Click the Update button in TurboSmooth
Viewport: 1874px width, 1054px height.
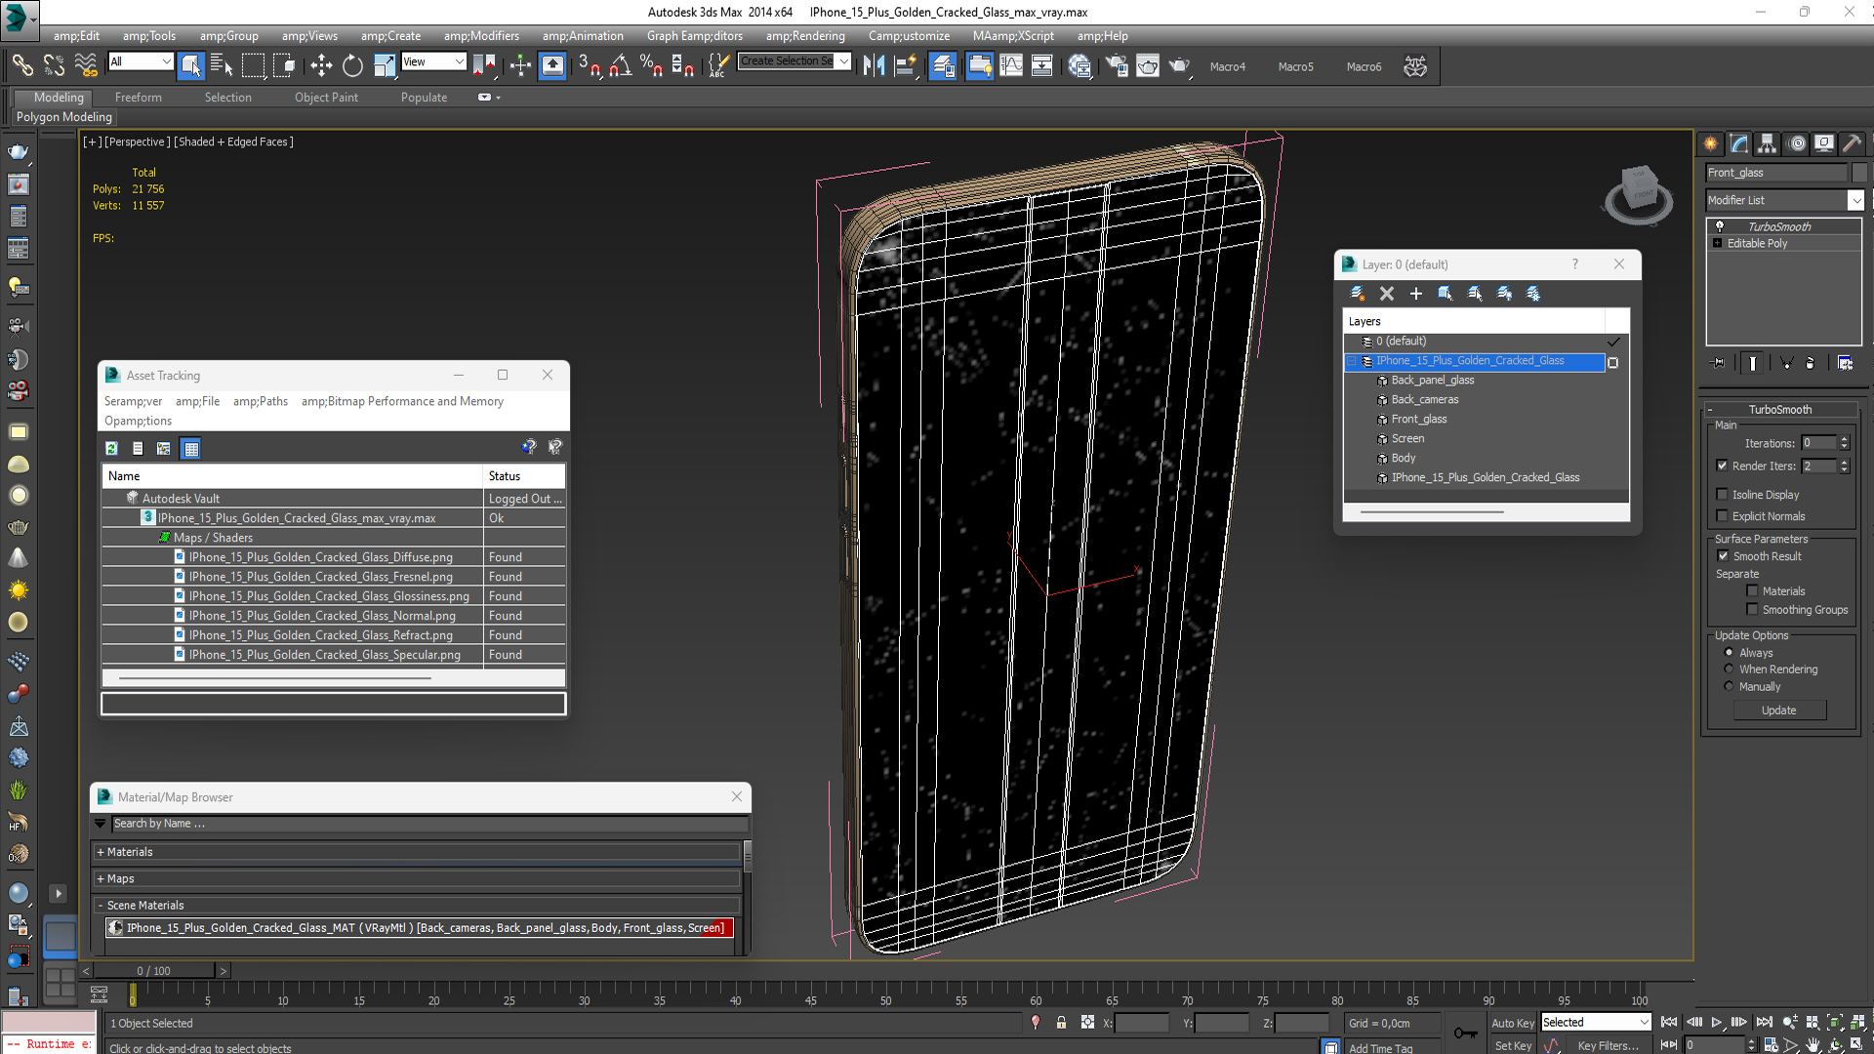point(1778,710)
